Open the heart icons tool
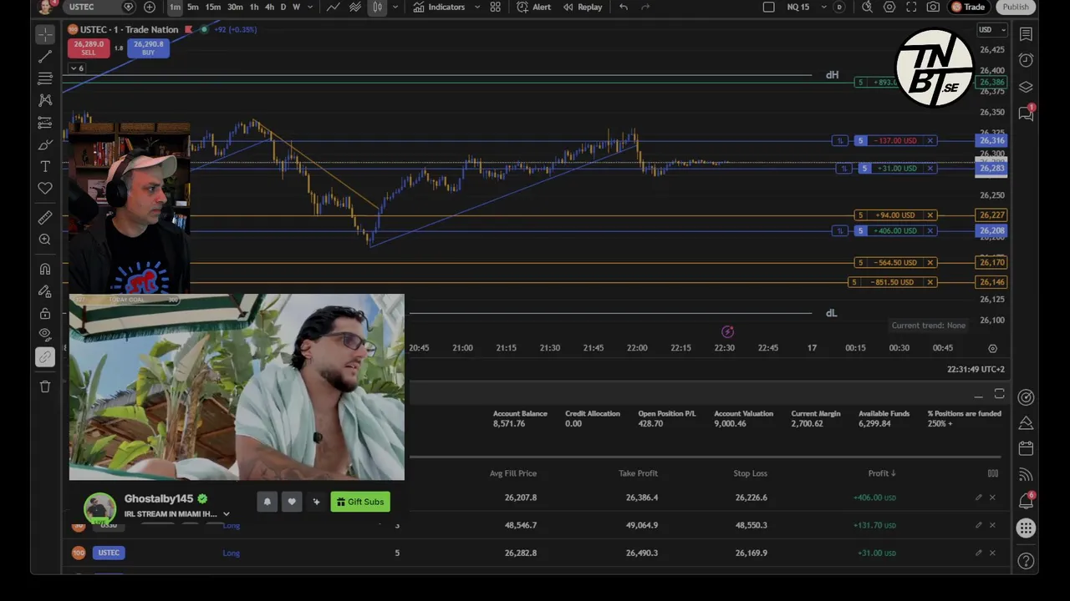The width and height of the screenshot is (1070, 601). pos(45,189)
